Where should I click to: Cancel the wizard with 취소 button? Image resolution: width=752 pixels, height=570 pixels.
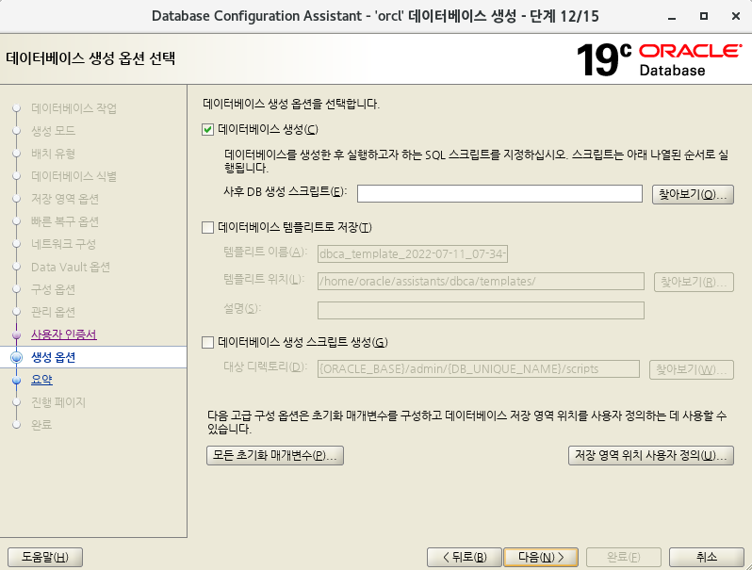[707, 557]
